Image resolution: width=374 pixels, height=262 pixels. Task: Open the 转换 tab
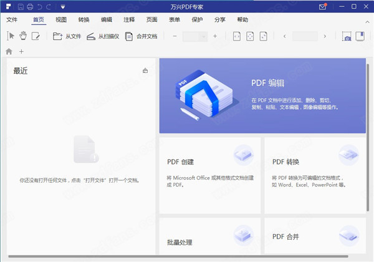click(x=84, y=19)
